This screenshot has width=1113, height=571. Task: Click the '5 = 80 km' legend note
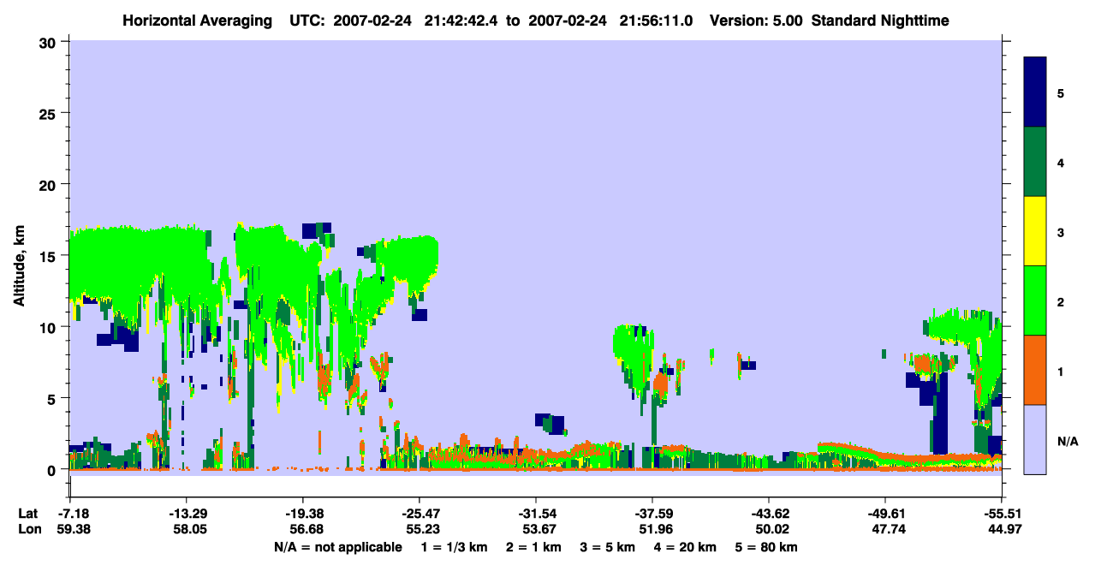[766, 547]
